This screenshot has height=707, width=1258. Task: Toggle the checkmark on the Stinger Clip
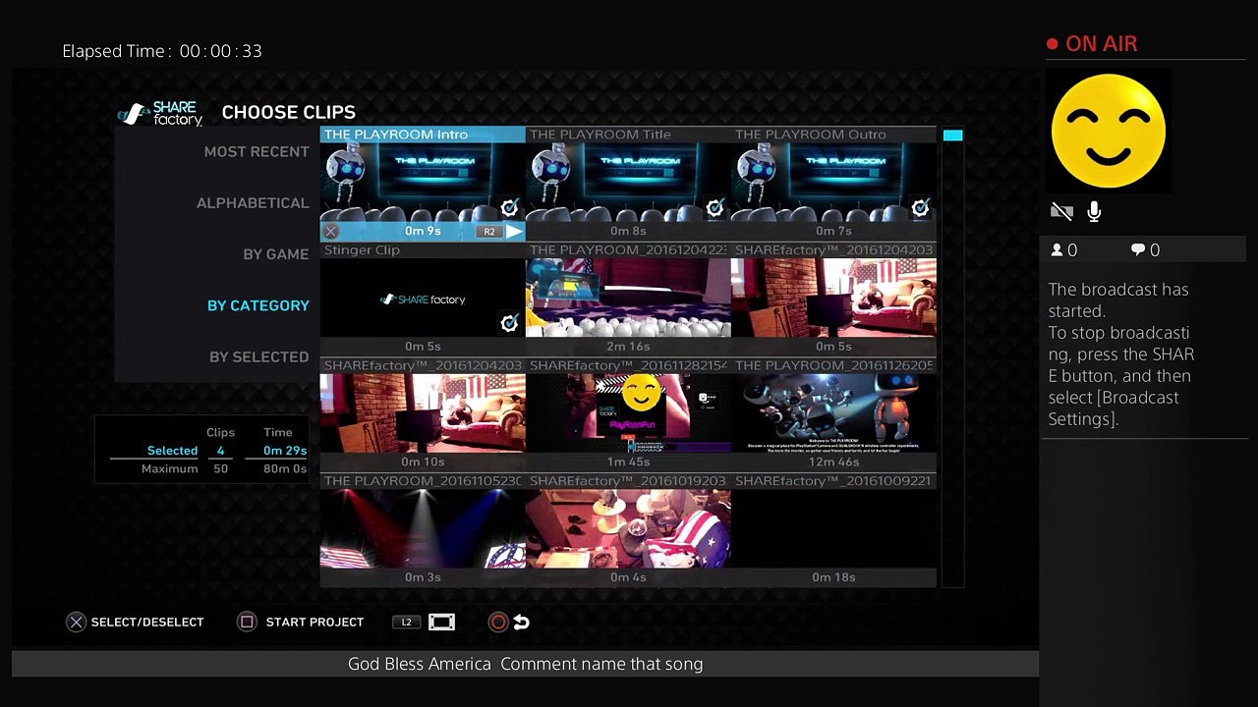click(x=509, y=323)
